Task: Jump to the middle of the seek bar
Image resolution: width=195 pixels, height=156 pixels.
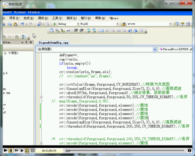Action: (125, 150)
